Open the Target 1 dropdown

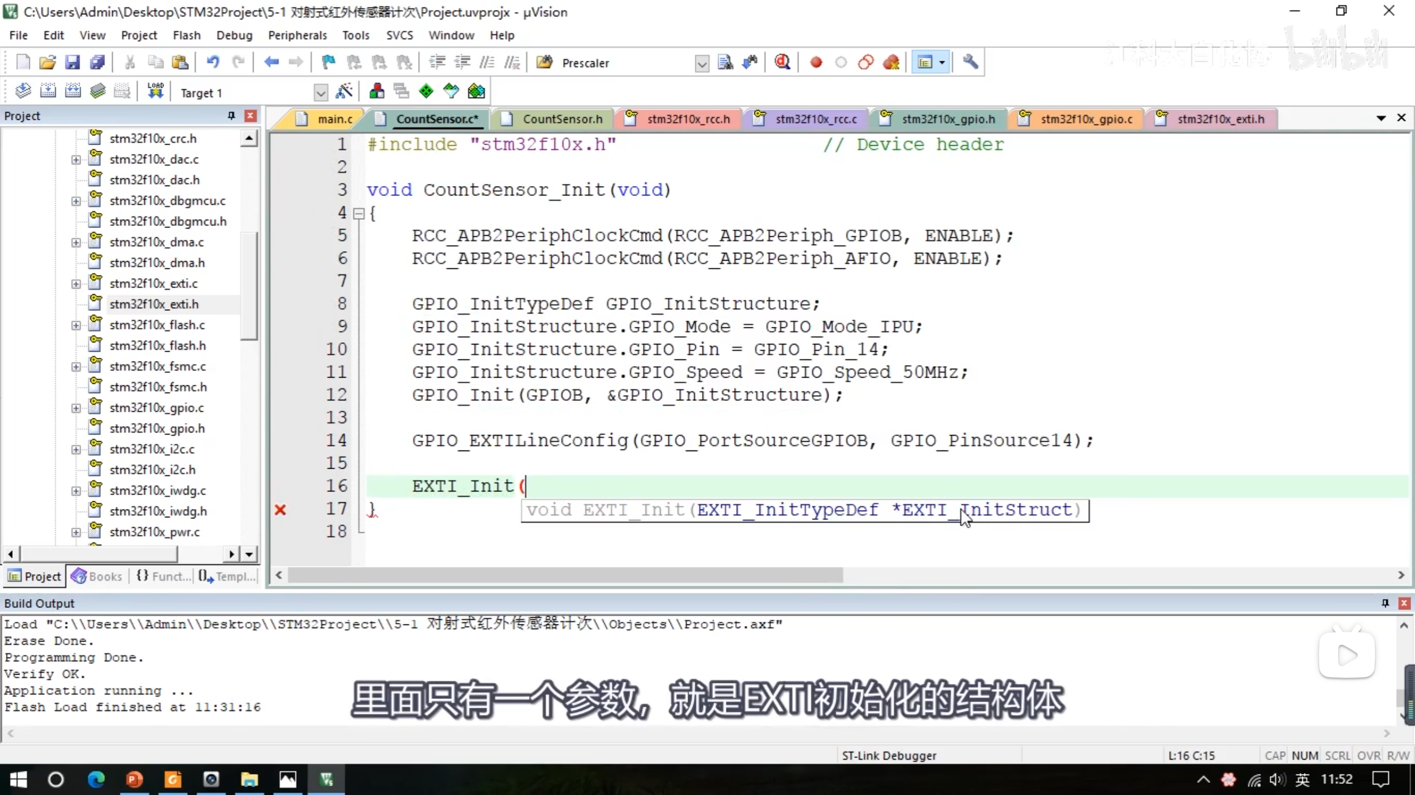point(320,93)
